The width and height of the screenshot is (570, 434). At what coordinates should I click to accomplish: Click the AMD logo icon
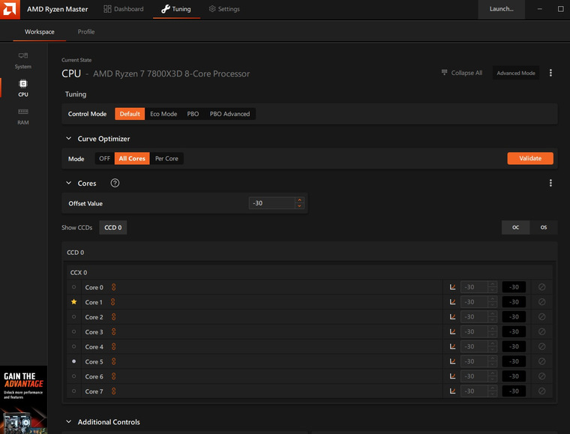10,9
